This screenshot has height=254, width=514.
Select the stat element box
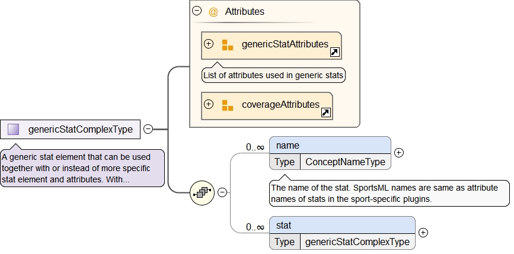coord(341,225)
